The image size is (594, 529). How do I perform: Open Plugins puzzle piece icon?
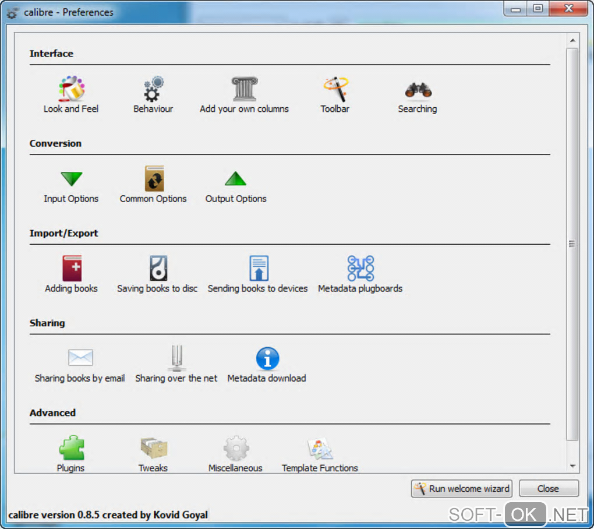72,447
